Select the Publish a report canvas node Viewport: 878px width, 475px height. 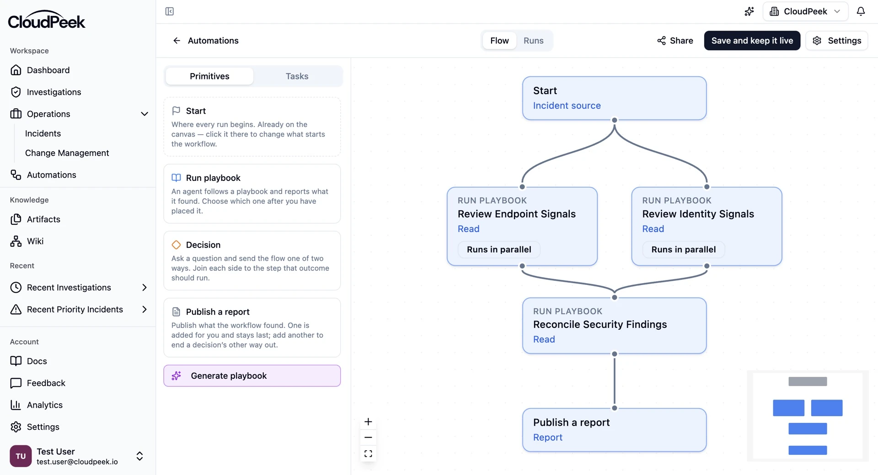pos(614,430)
